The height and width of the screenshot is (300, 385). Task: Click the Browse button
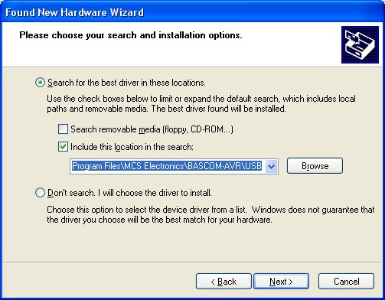pyautogui.click(x=315, y=166)
